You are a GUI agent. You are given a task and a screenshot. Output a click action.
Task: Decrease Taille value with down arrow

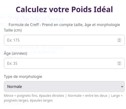pos(119,41)
